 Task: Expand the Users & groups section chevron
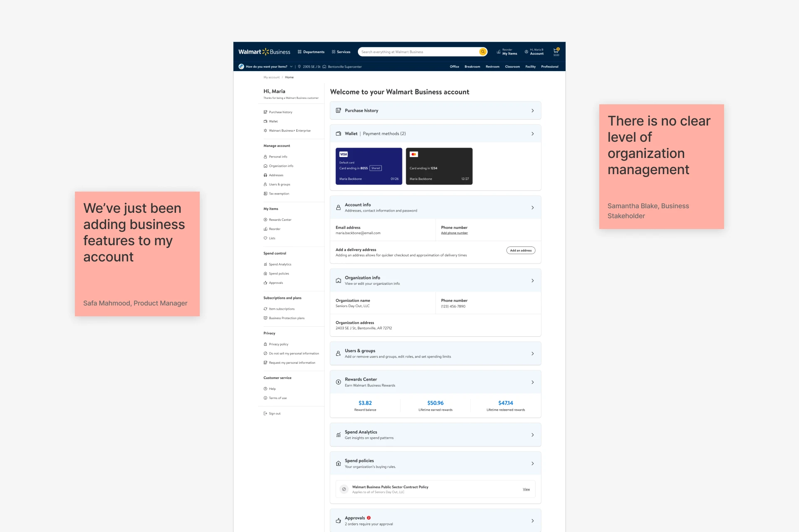(533, 353)
